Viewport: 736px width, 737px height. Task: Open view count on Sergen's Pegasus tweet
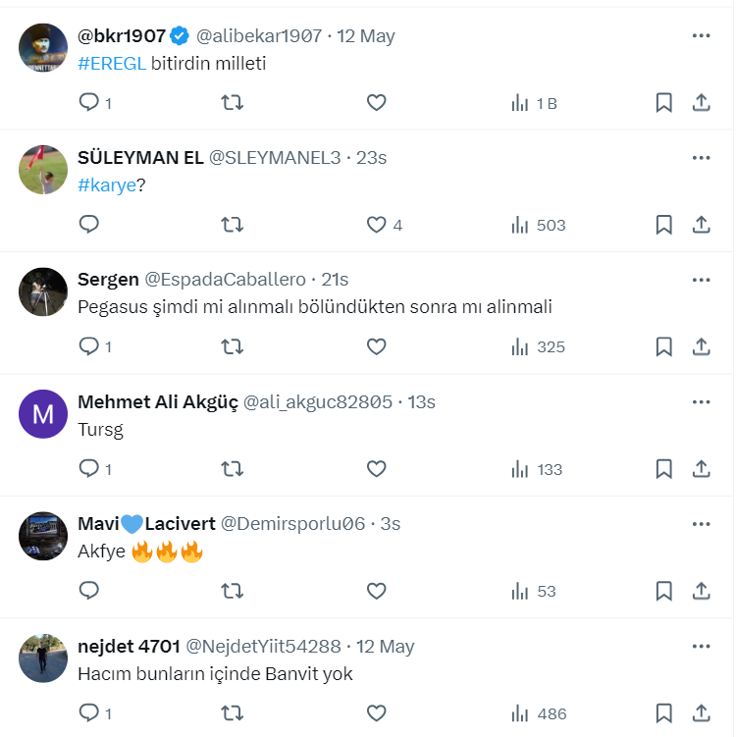click(537, 346)
